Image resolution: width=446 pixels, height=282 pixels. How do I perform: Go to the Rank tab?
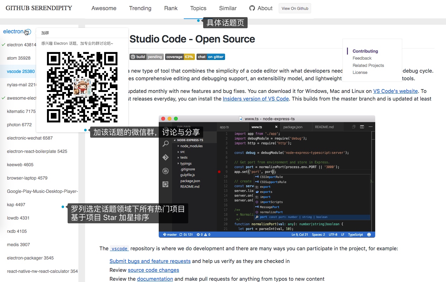171,8
